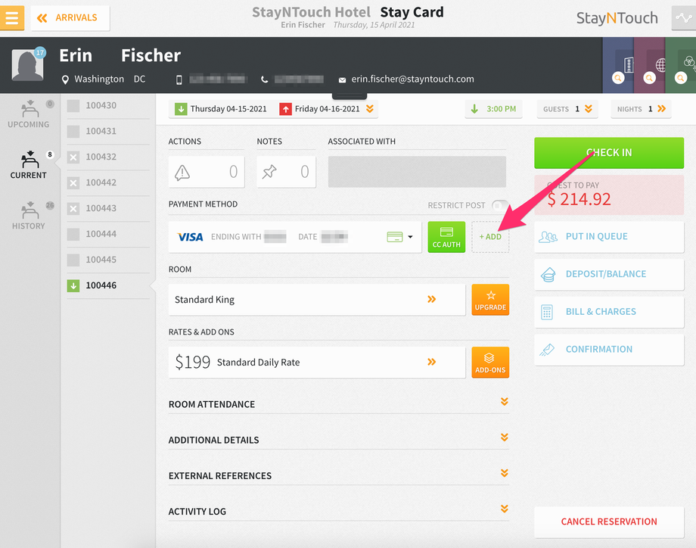The height and width of the screenshot is (548, 696).
Task: Select reservation 100431
Action: [x=108, y=132]
